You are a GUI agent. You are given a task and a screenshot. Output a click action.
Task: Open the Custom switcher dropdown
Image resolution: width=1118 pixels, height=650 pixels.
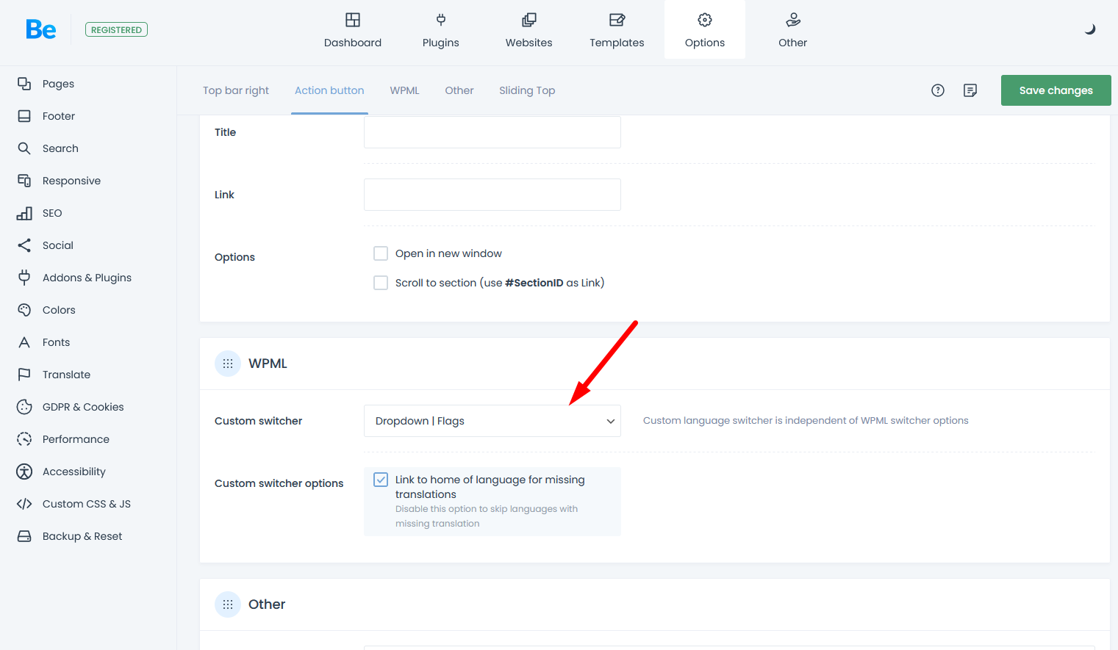click(492, 421)
